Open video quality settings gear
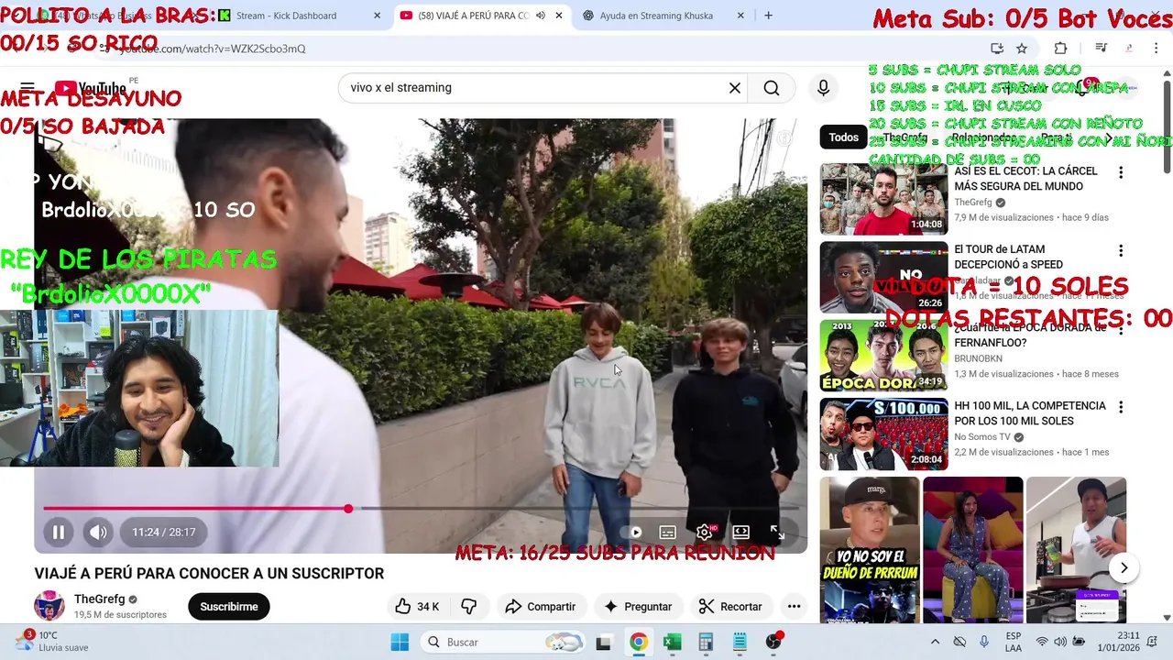 pyautogui.click(x=705, y=532)
